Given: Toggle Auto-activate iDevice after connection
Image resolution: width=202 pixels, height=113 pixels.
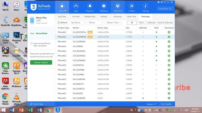Looking at the screenshot, I should [31, 43].
